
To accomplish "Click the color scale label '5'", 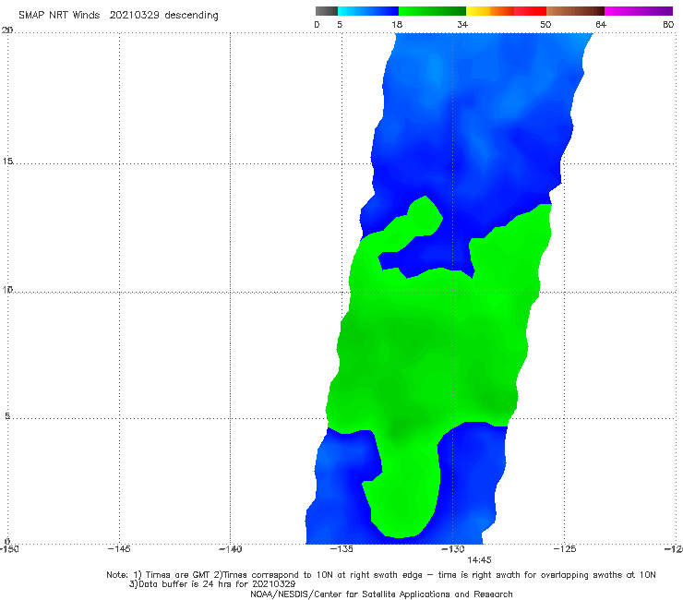I will point(340,25).
